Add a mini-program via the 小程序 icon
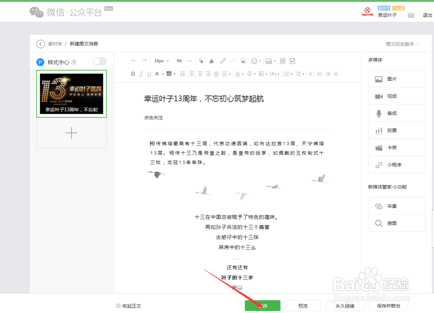434x313 pixels. 396,165
